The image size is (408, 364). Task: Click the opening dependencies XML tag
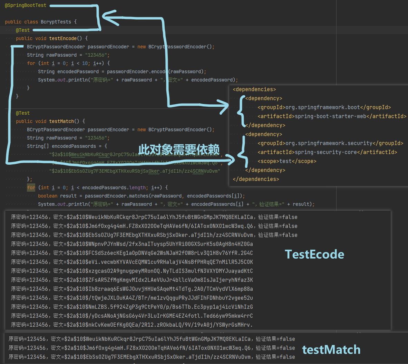[254, 89]
